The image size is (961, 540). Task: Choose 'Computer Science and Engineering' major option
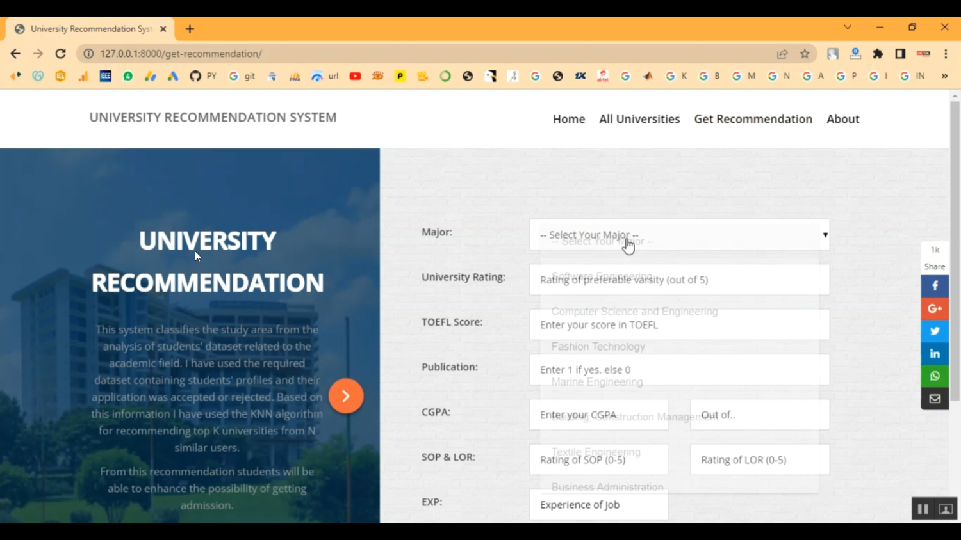tap(635, 312)
